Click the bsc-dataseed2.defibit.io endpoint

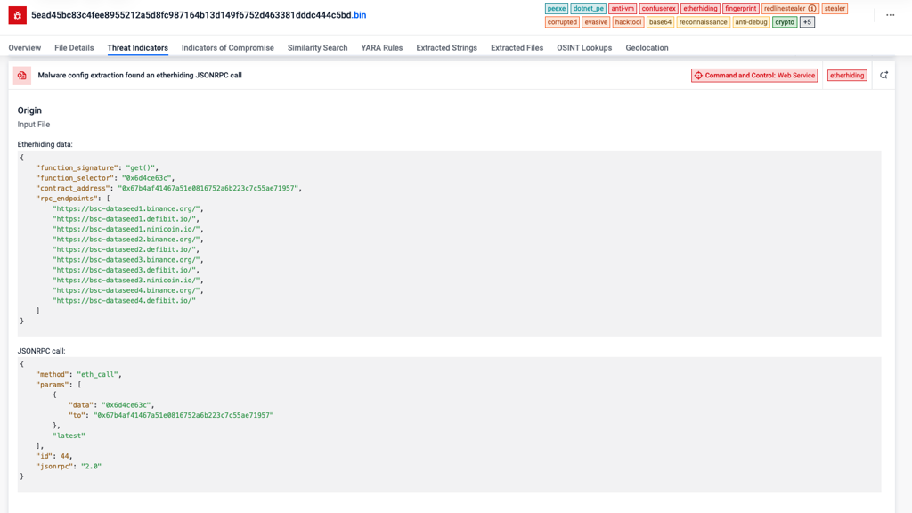[125, 249]
